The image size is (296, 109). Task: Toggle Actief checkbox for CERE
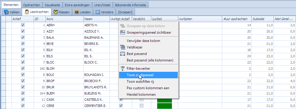[x=23, y=105]
